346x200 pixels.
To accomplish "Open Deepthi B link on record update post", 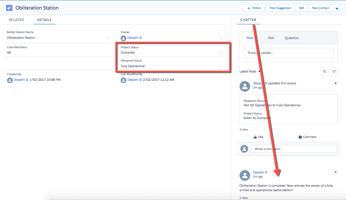I will tap(260, 83).
